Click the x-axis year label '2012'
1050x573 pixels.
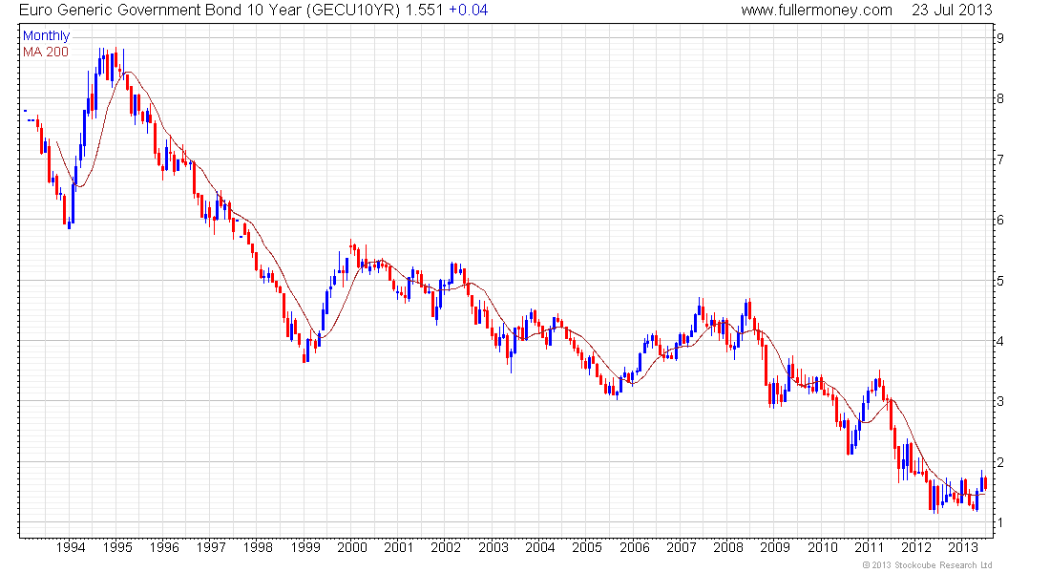(916, 547)
